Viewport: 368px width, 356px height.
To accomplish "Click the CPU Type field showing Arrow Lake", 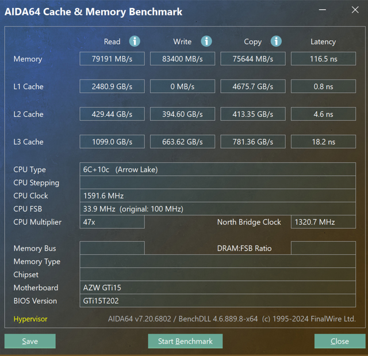I will click(218, 169).
